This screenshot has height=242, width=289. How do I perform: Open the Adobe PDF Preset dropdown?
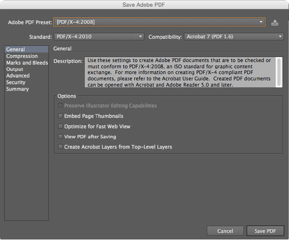click(159, 22)
